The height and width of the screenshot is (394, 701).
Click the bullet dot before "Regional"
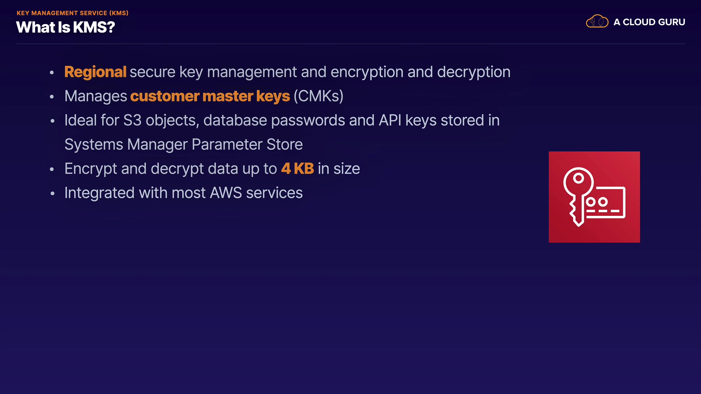[52, 73]
